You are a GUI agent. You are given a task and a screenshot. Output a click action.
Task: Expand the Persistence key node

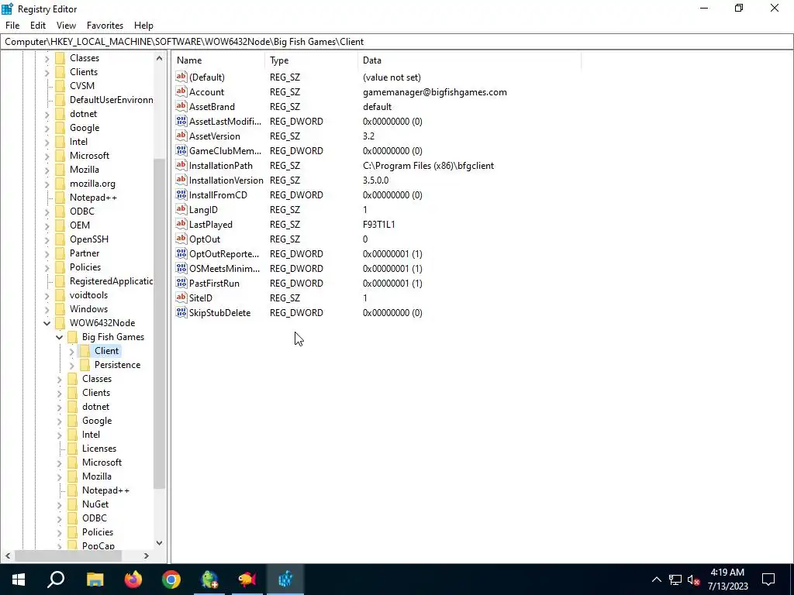pyautogui.click(x=71, y=365)
